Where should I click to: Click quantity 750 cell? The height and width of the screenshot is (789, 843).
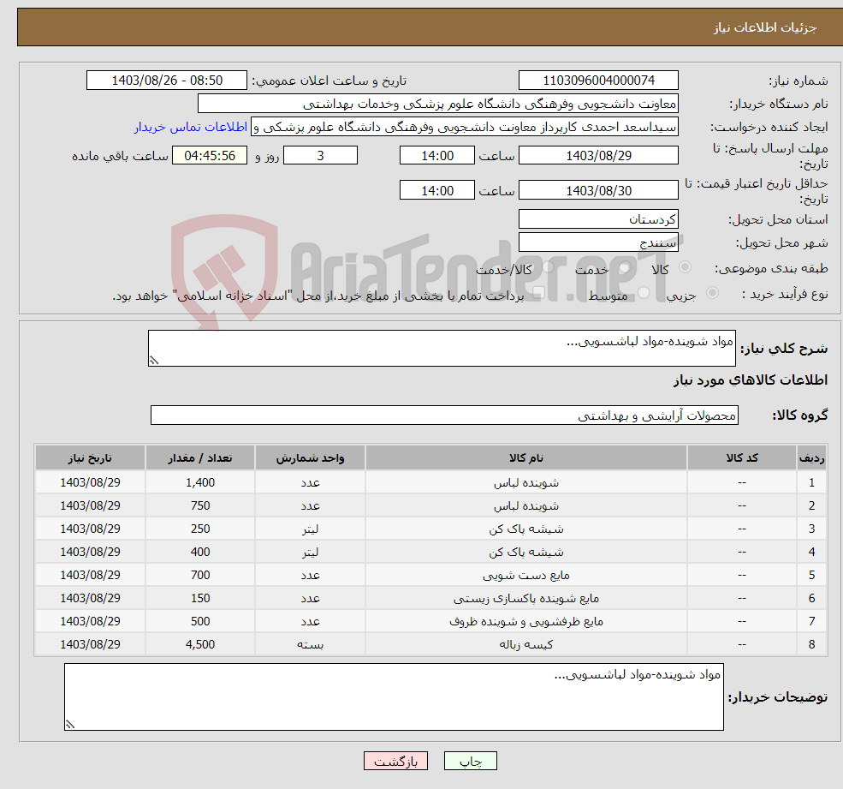(x=200, y=506)
